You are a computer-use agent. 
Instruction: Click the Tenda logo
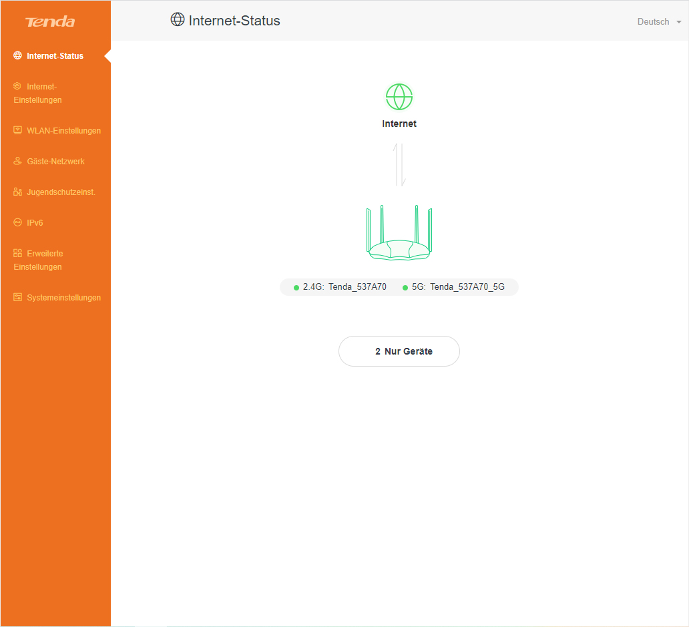(50, 22)
